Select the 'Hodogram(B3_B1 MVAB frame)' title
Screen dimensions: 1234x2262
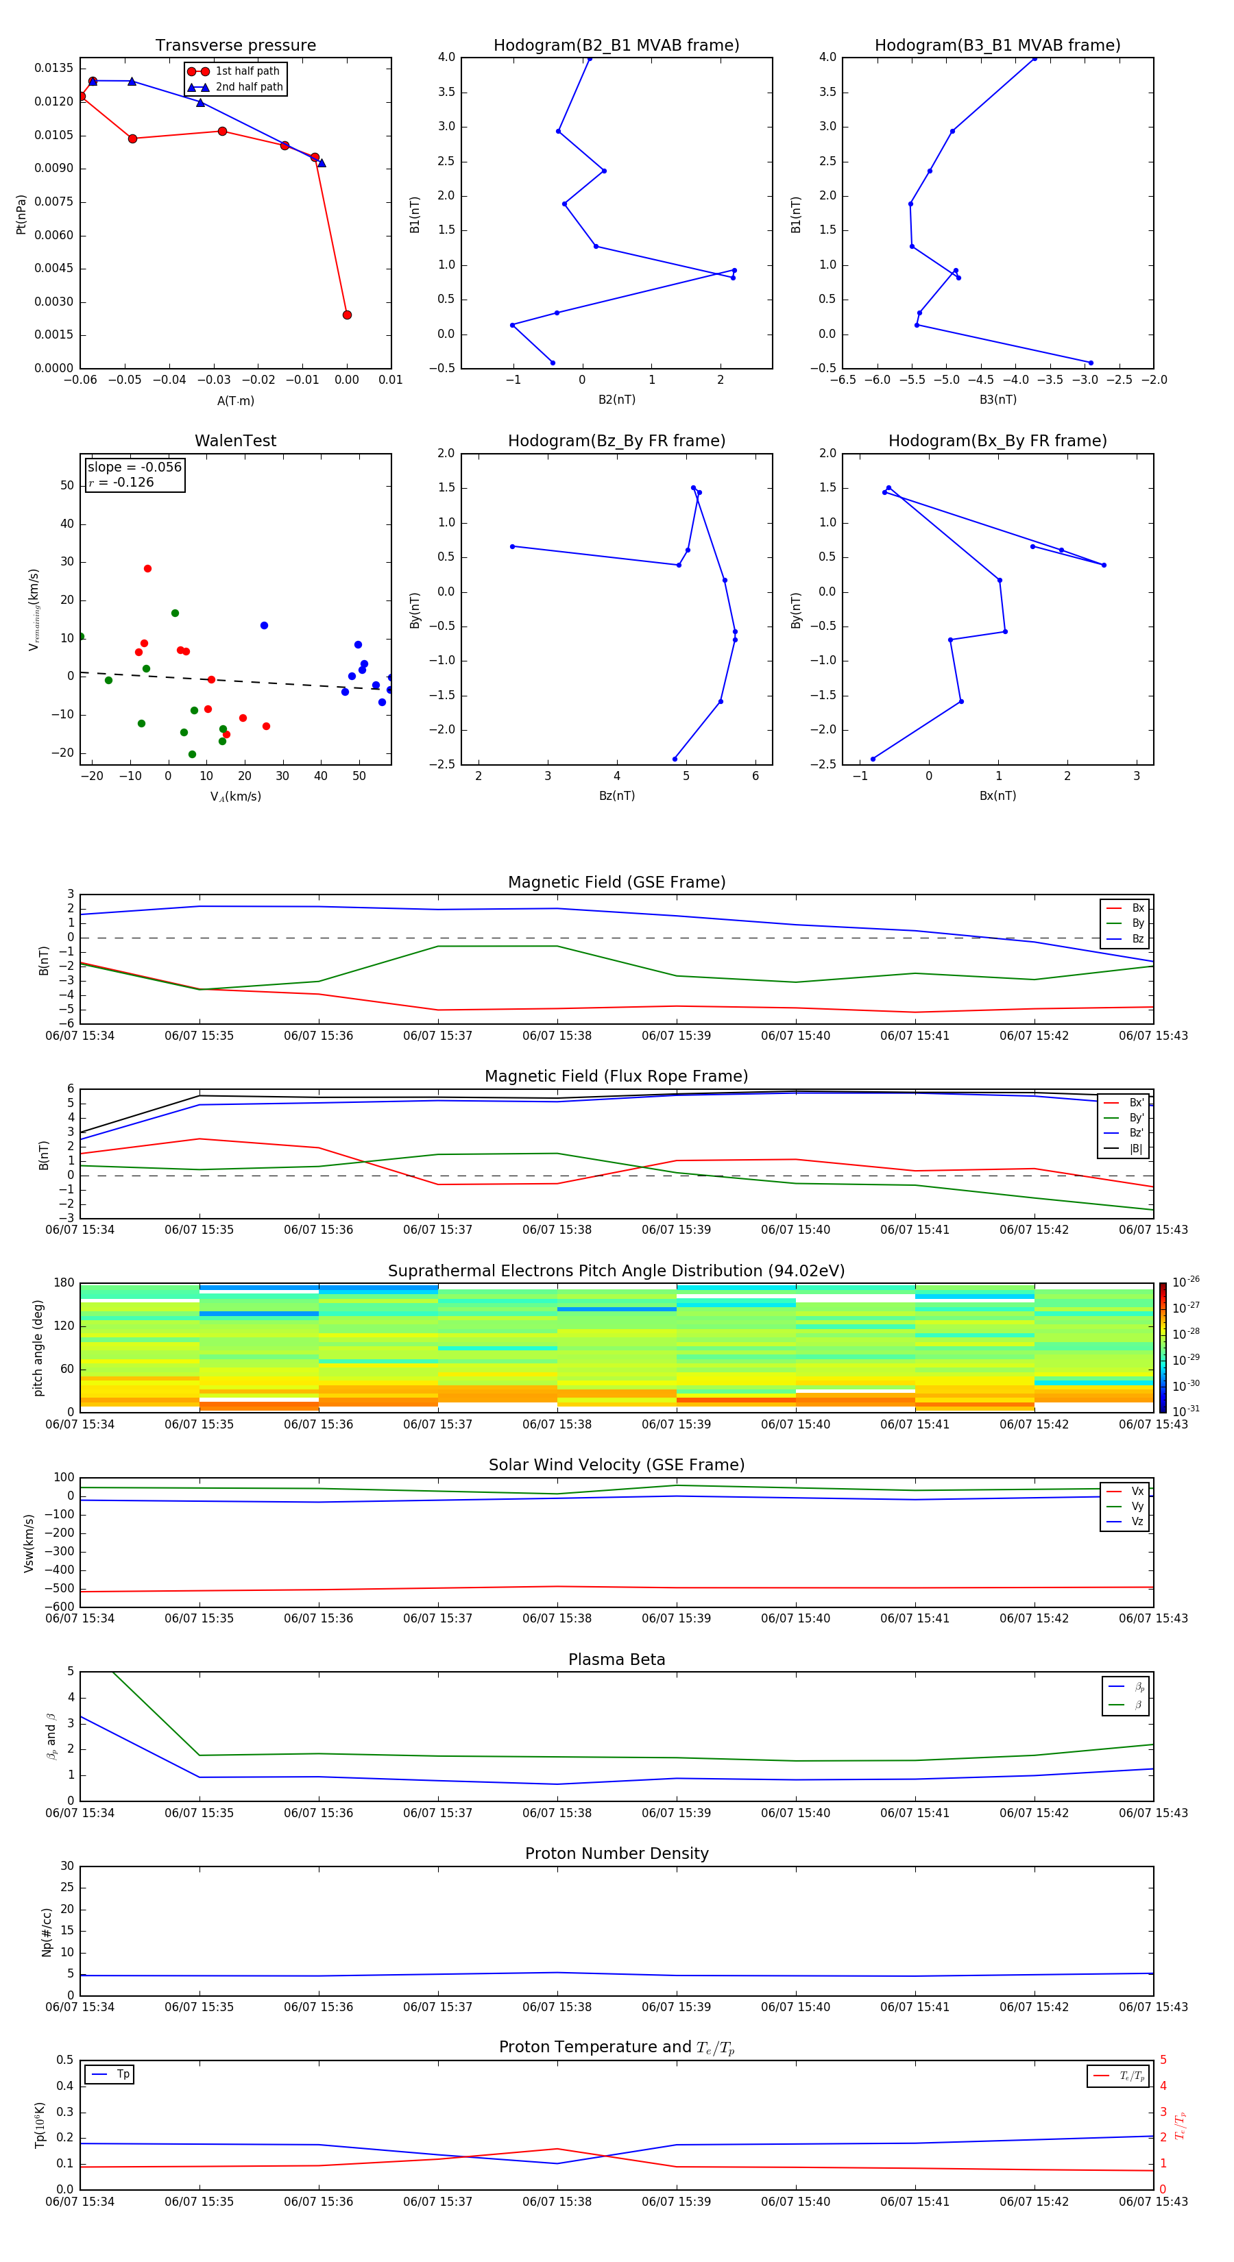click(997, 46)
